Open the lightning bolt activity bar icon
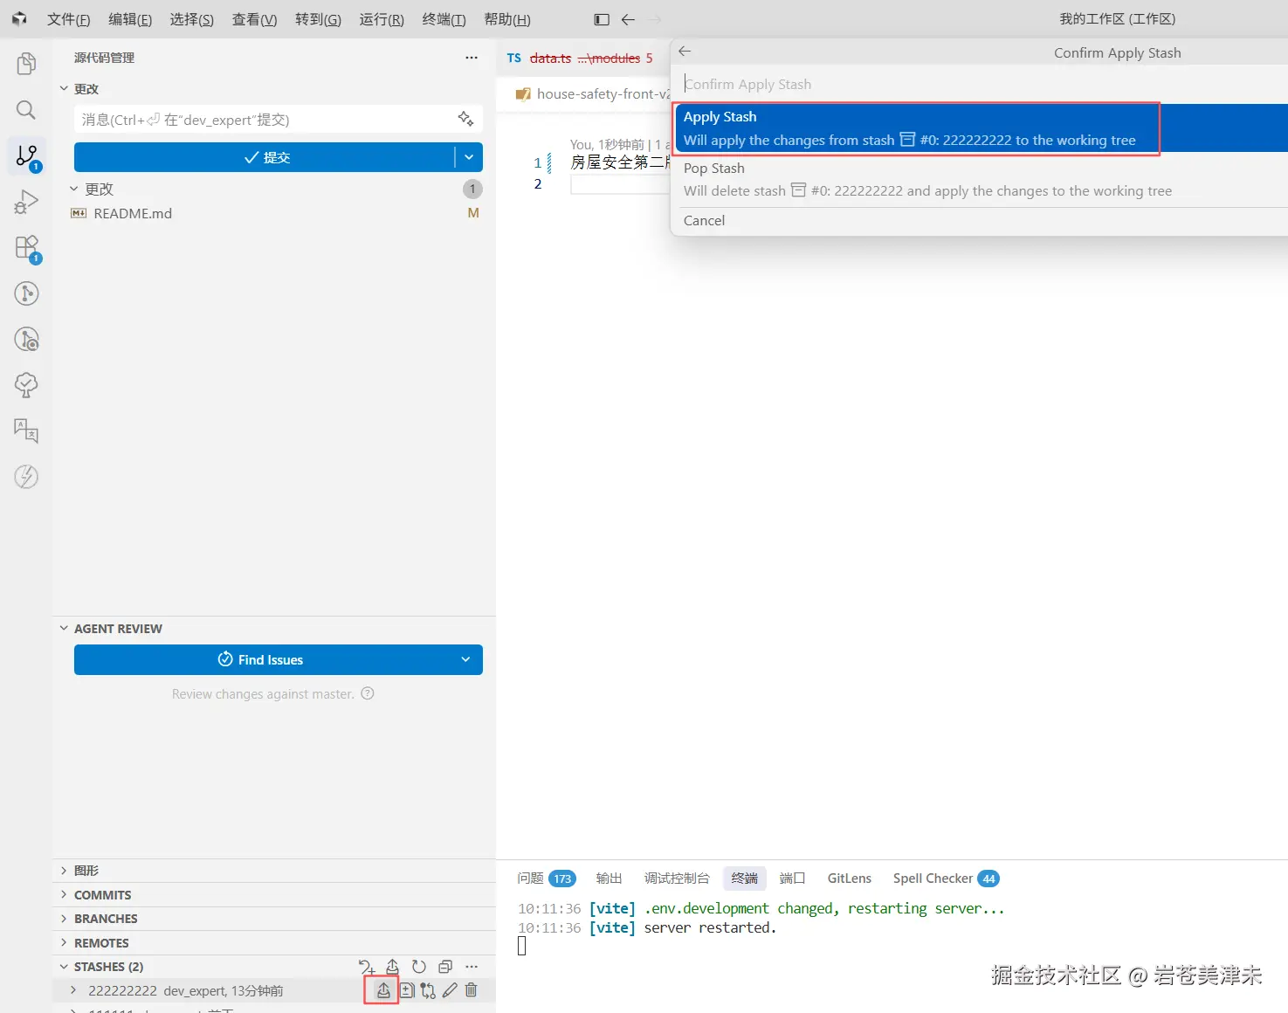Screen dimensions: 1288x1013 click(x=26, y=477)
